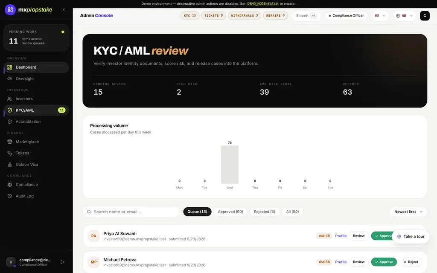Image resolution: width=437 pixels, height=273 pixels.
Task: Open the Golden Visa section
Action: (36, 164)
